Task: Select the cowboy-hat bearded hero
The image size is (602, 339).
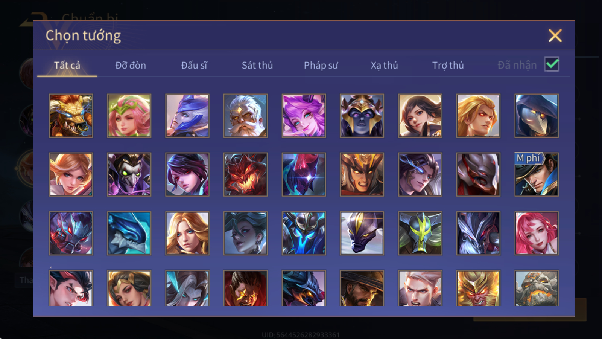Action: 362,288
